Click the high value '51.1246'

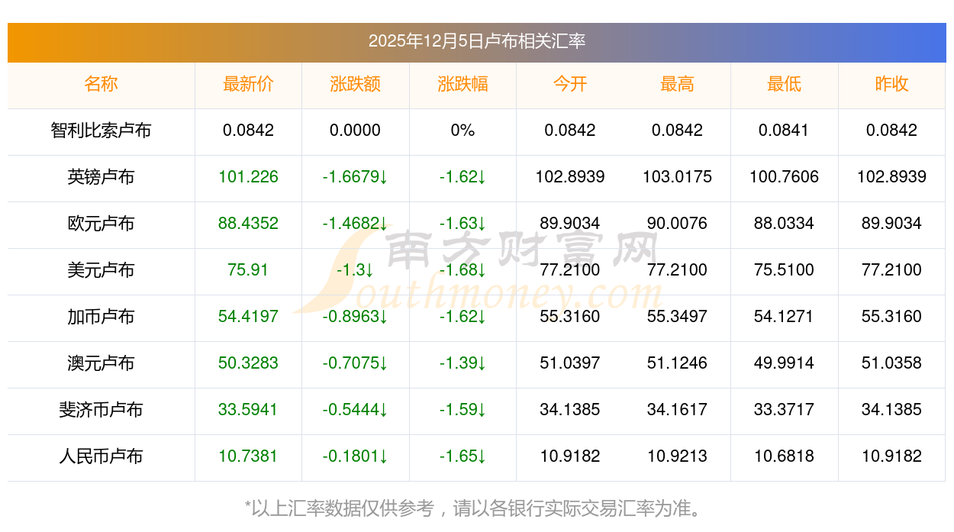point(677,363)
